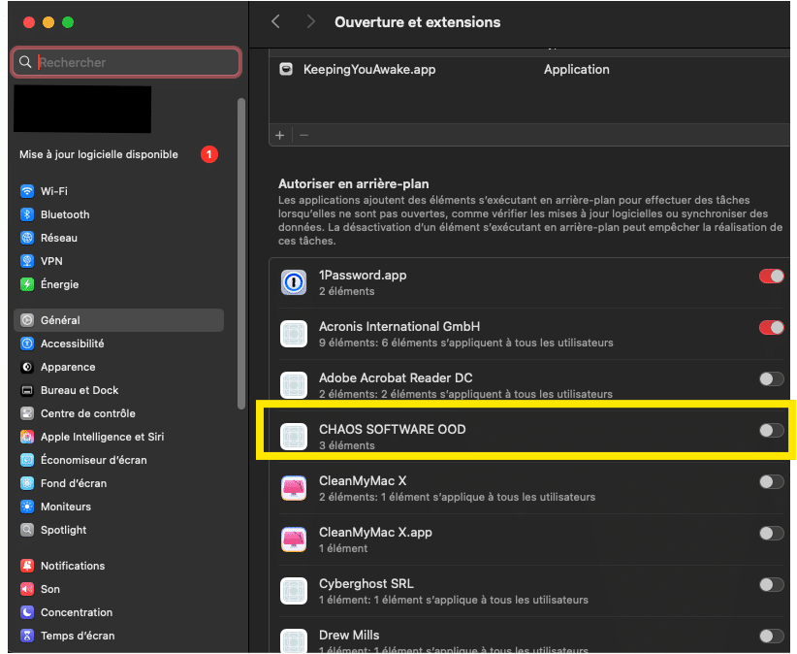Open Notifications in the sidebar

click(x=73, y=566)
